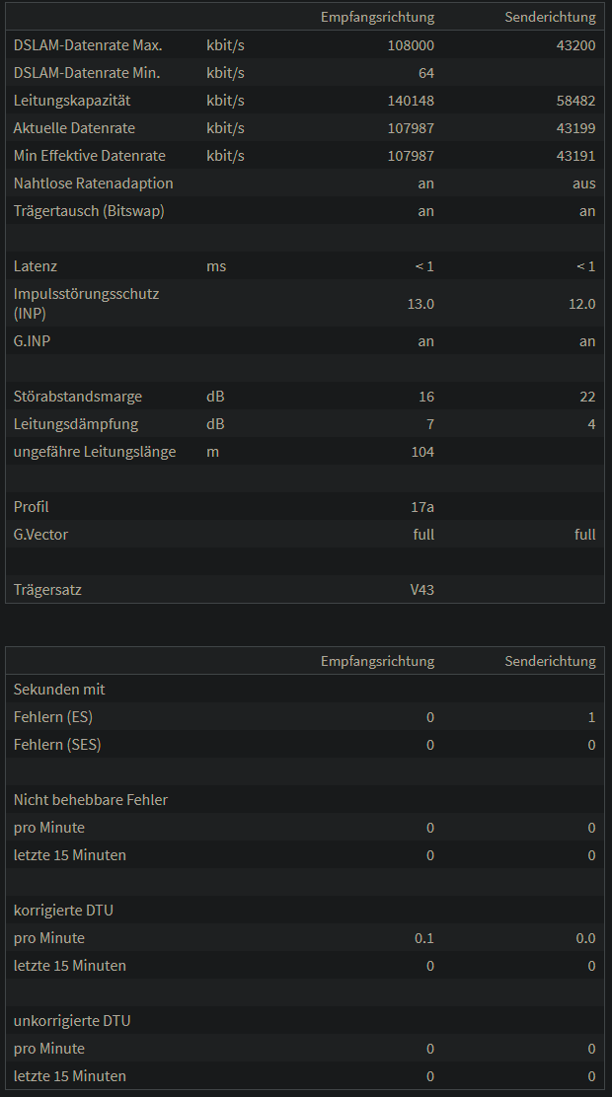
Task: Click Impulsstörungsschutz (INP) value 13.0
Action: tap(421, 304)
